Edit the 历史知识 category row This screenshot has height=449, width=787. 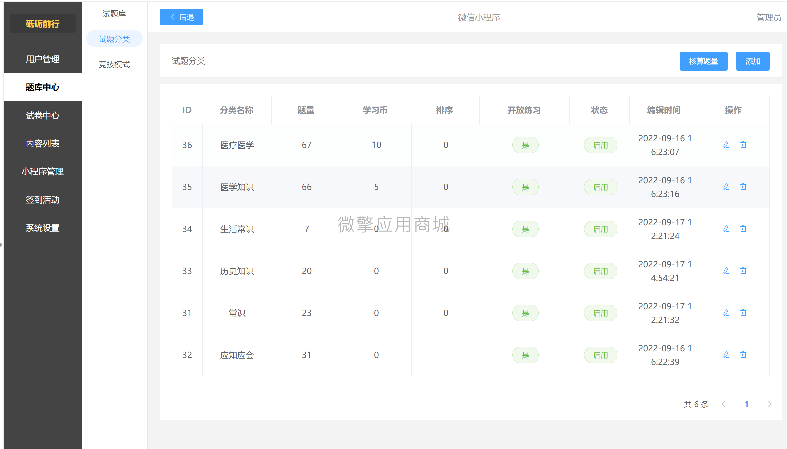pyautogui.click(x=726, y=271)
